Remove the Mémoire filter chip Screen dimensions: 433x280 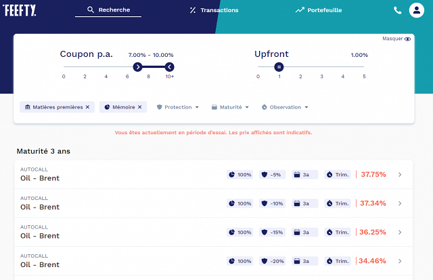[140, 107]
